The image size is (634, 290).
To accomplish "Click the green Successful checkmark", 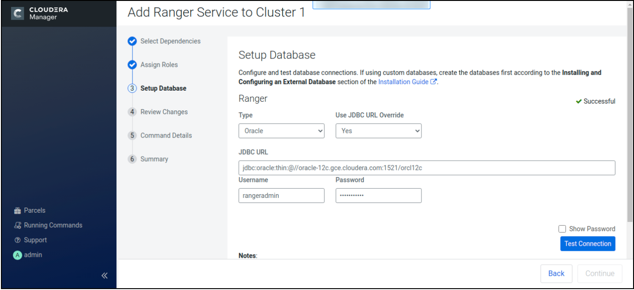I will (x=580, y=101).
